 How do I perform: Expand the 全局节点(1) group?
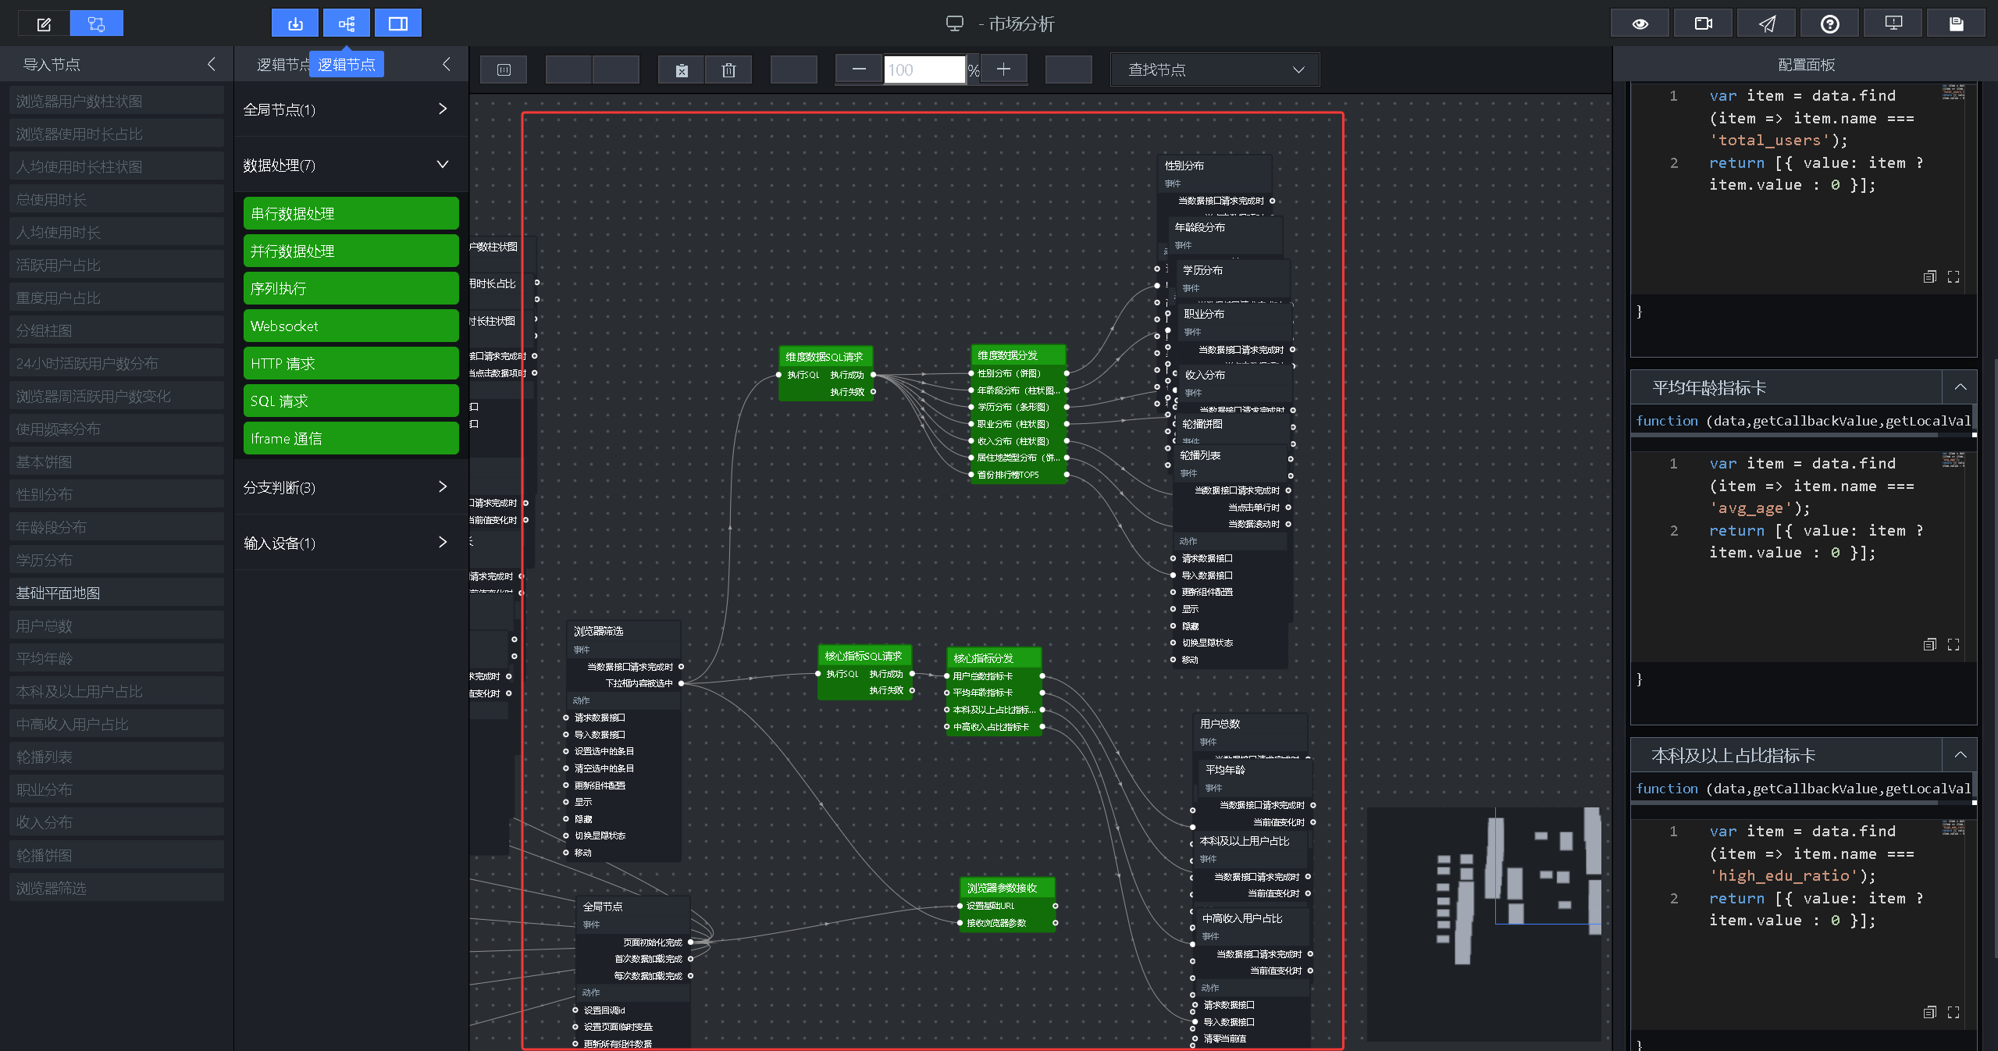351,109
